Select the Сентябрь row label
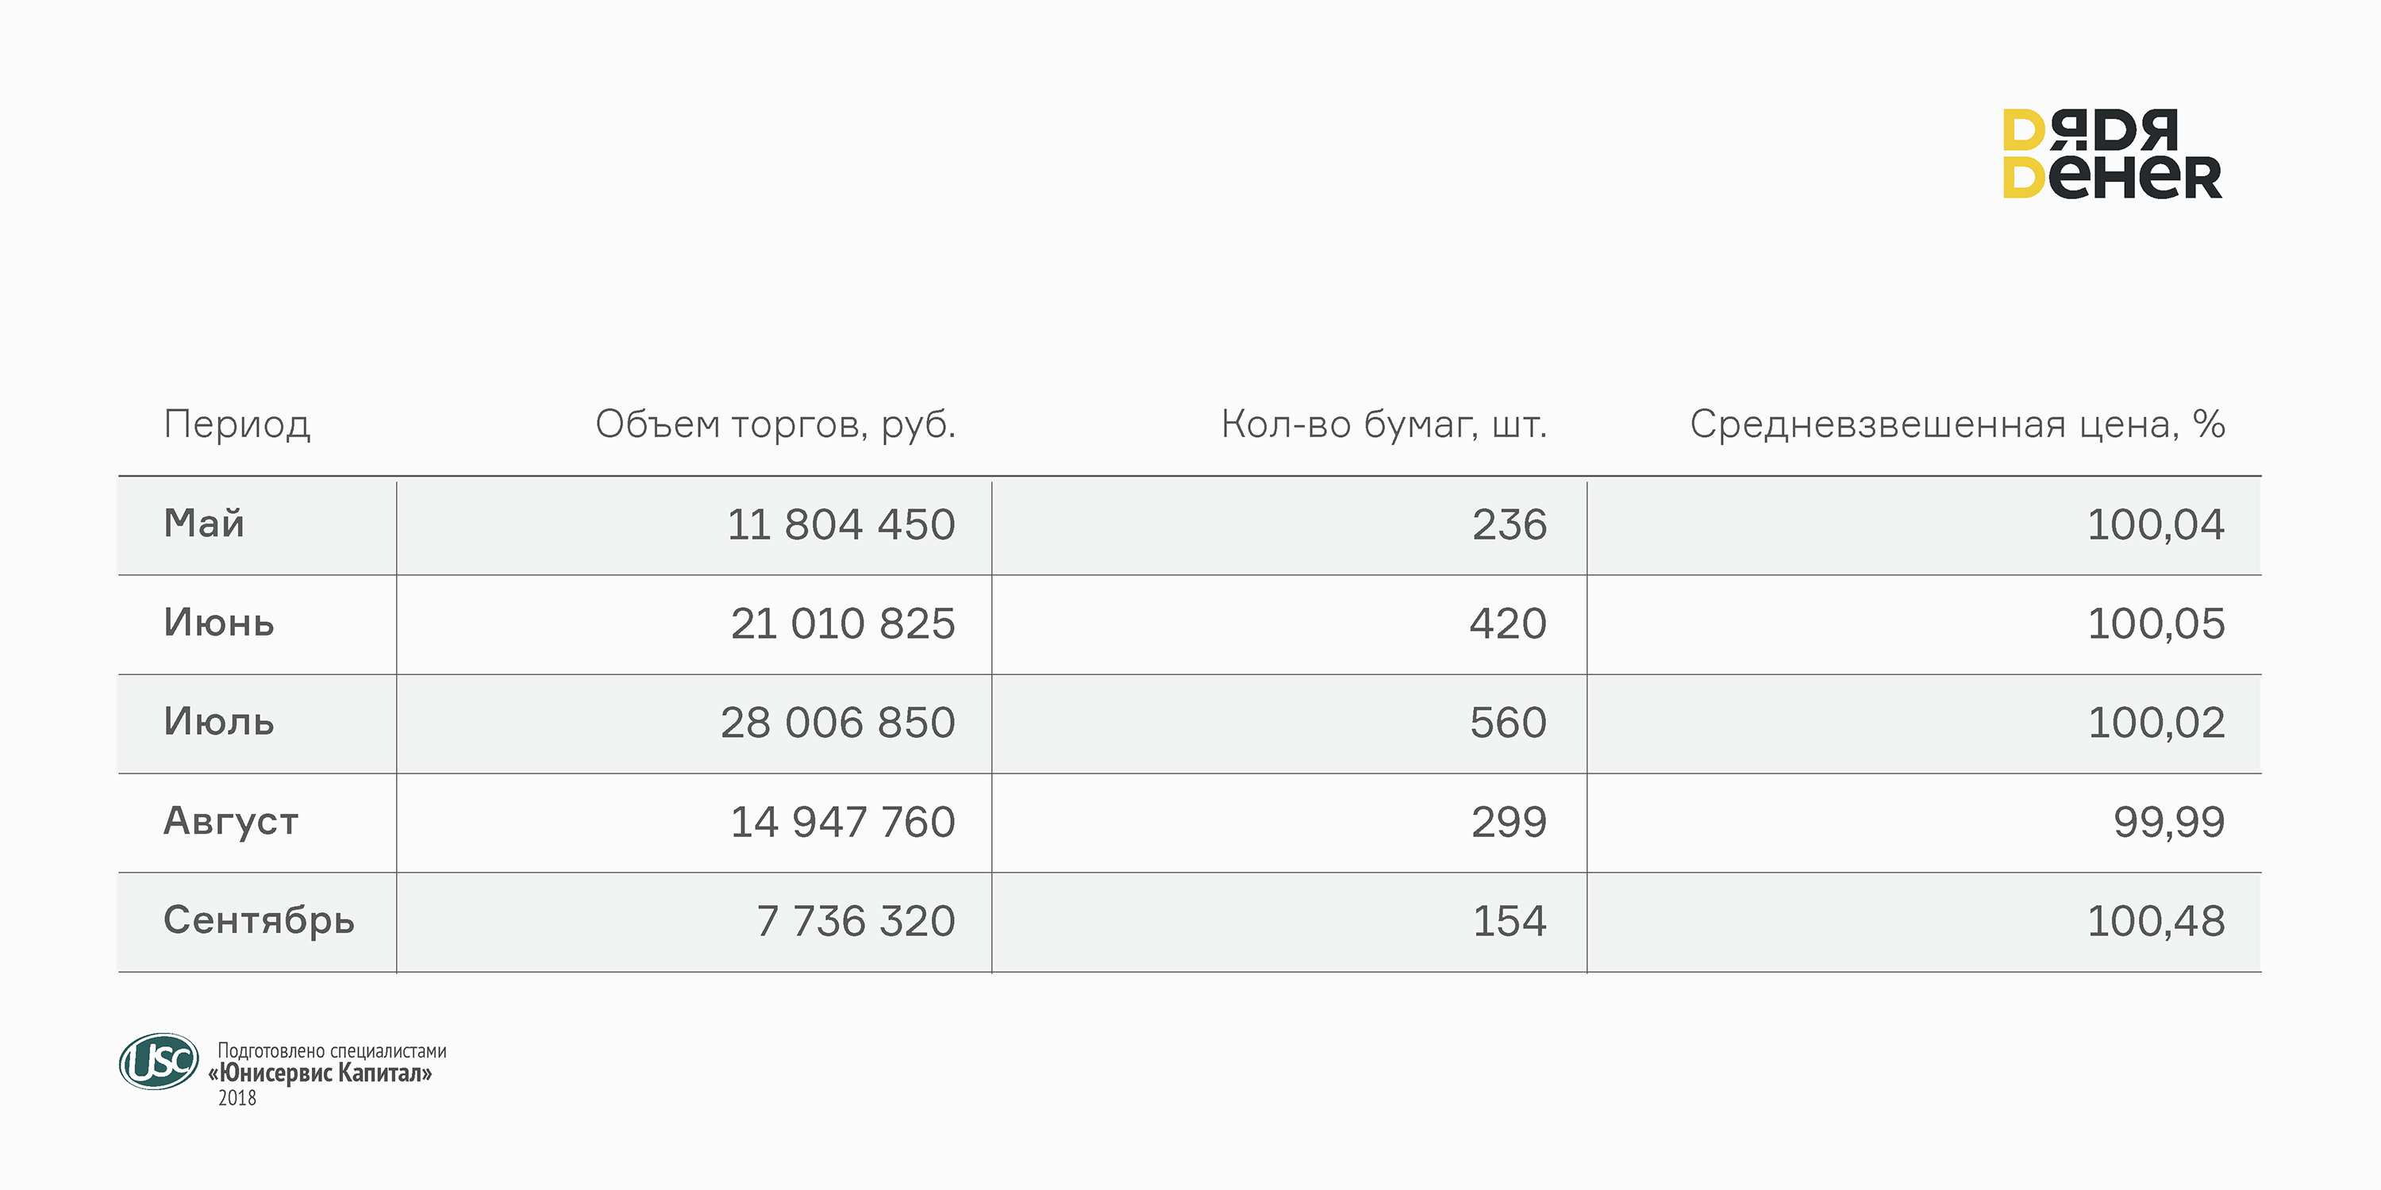 point(259,920)
